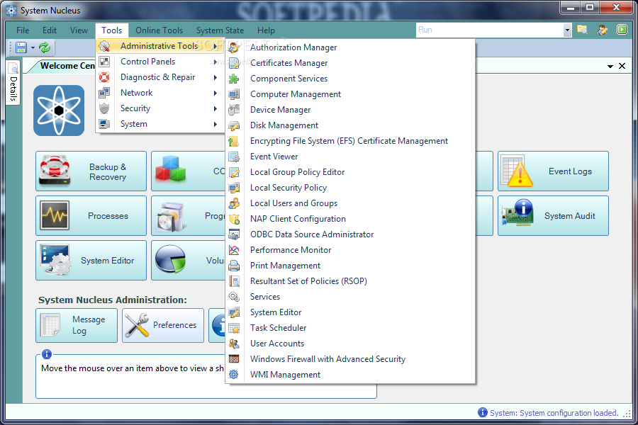Screen dimensions: 638x425
Task: Expand the Control Panels submenu
Action: point(216,62)
